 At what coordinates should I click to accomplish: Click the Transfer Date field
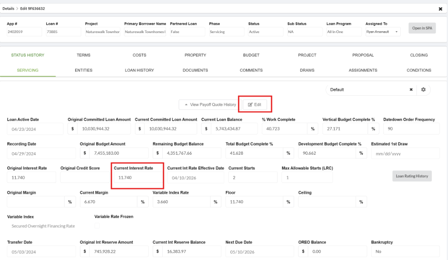[x=42, y=252]
